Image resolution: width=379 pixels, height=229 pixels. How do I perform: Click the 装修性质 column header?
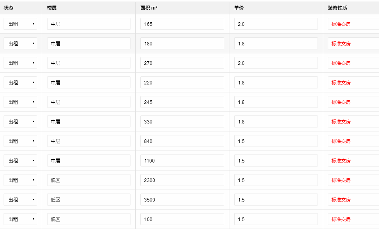[x=337, y=8]
